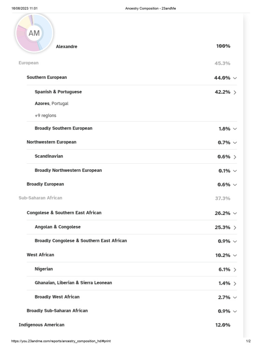
Task: Open Nigerian details arrow
Action: point(235,270)
